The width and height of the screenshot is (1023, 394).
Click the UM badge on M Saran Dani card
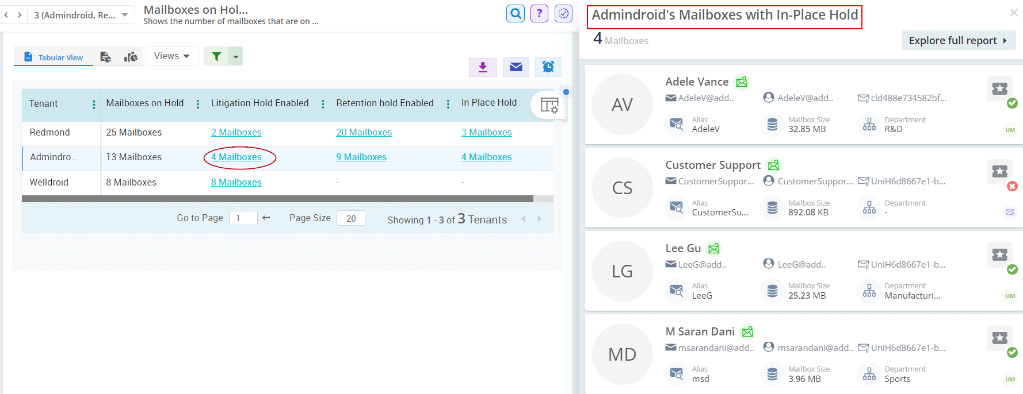click(1010, 379)
